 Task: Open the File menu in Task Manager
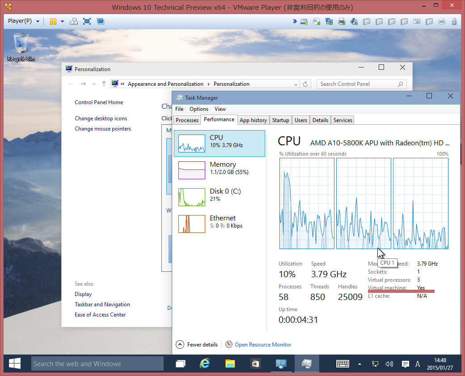[x=179, y=109]
